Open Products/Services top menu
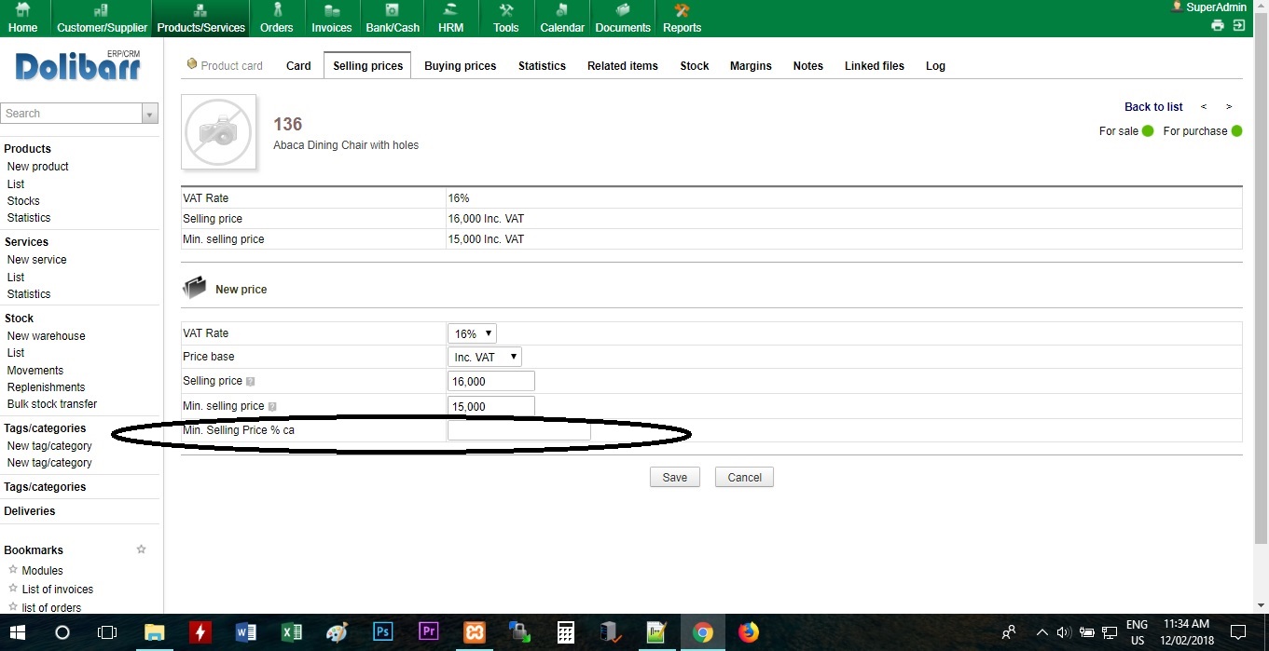Viewport: 1269px width, 651px height. tap(200, 19)
